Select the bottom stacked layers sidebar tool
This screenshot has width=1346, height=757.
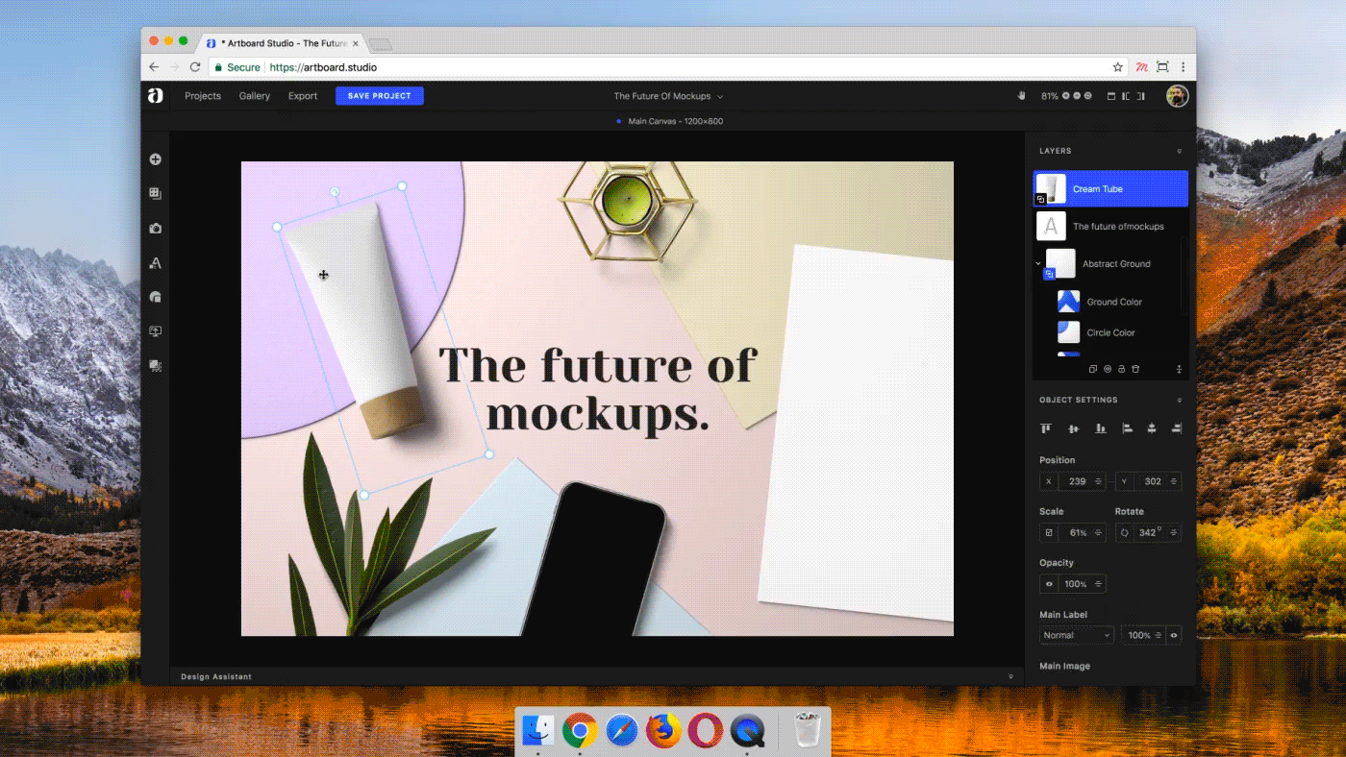click(x=155, y=366)
